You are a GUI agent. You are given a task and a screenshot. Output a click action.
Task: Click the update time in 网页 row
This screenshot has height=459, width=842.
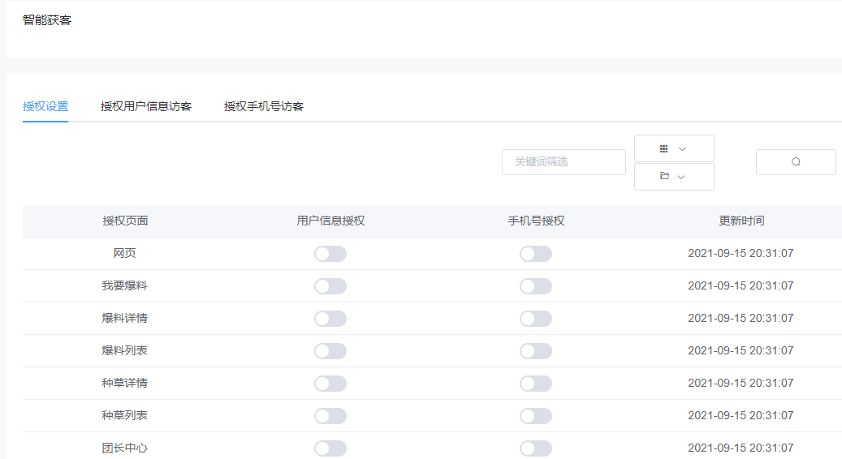741,253
